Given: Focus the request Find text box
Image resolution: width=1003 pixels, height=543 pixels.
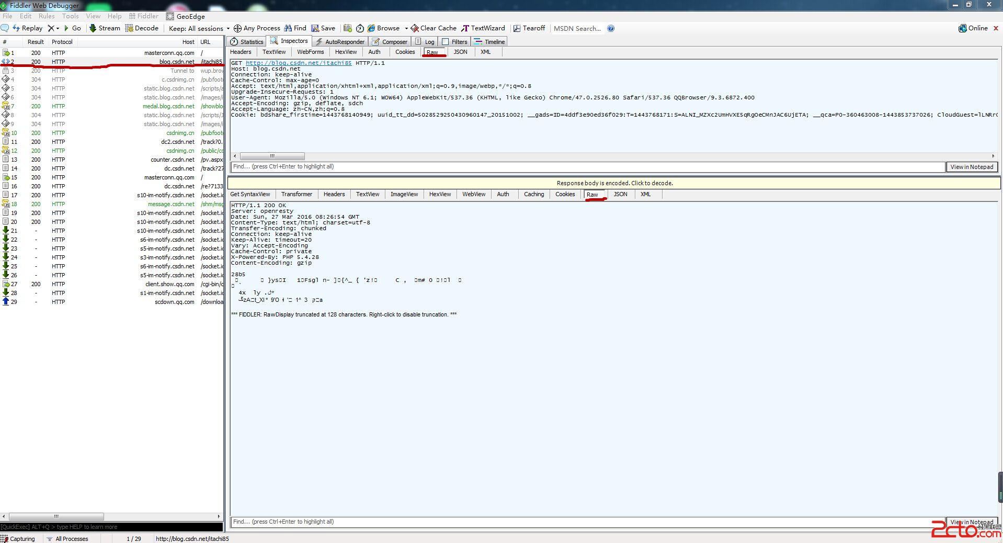Looking at the screenshot, I should (587, 167).
